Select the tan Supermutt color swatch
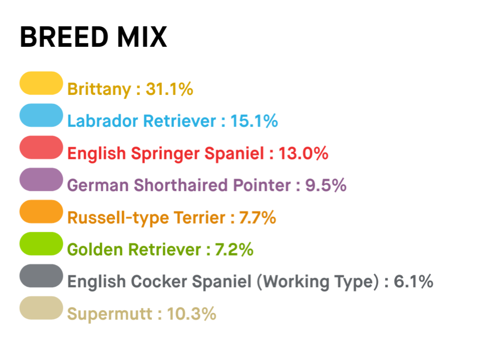 tap(41, 308)
